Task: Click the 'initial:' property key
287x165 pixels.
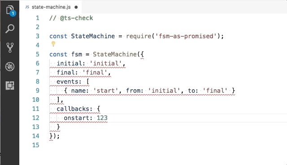Action: 71,64
